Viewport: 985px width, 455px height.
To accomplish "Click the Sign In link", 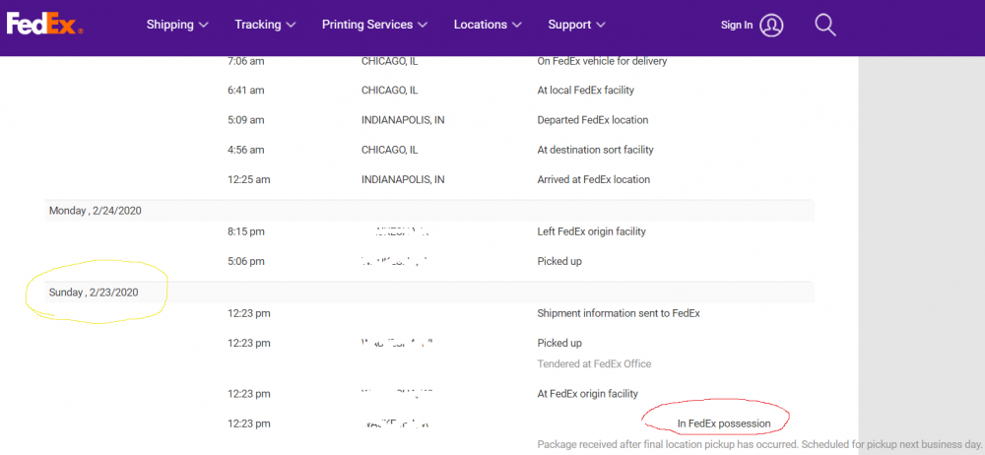I will tap(737, 26).
